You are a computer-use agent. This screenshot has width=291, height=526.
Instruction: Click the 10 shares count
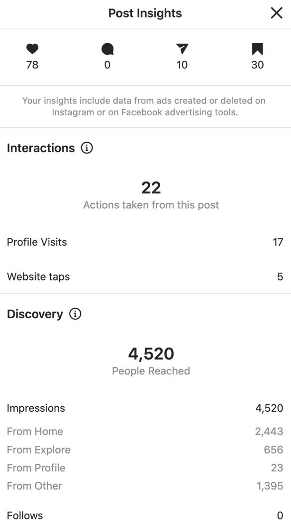pos(182,65)
